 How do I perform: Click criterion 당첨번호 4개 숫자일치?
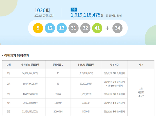point(114,103)
